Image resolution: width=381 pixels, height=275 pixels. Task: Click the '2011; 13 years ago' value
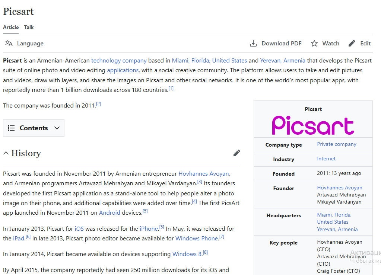click(x=339, y=173)
